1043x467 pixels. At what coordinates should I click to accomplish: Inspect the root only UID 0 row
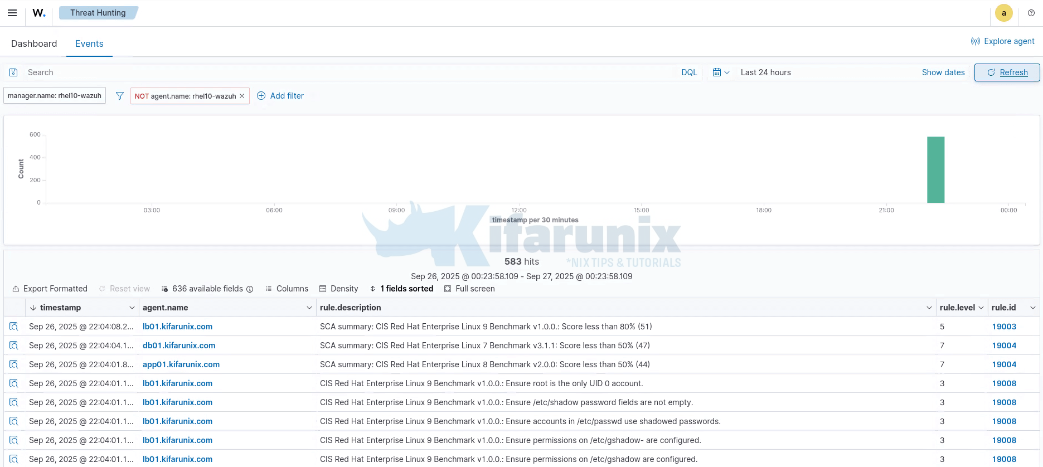(x=14, y=383)
